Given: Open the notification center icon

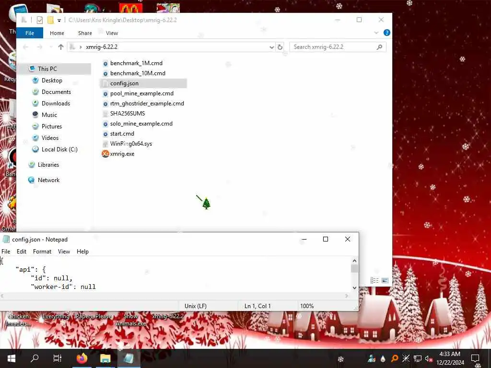Looking at the screenshot, I should [x=475, y=358].
